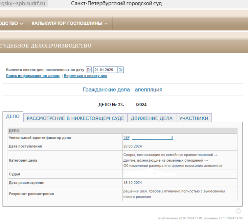Click the go arrow next to date field
248x222 pixels.
tap(121, 70)
